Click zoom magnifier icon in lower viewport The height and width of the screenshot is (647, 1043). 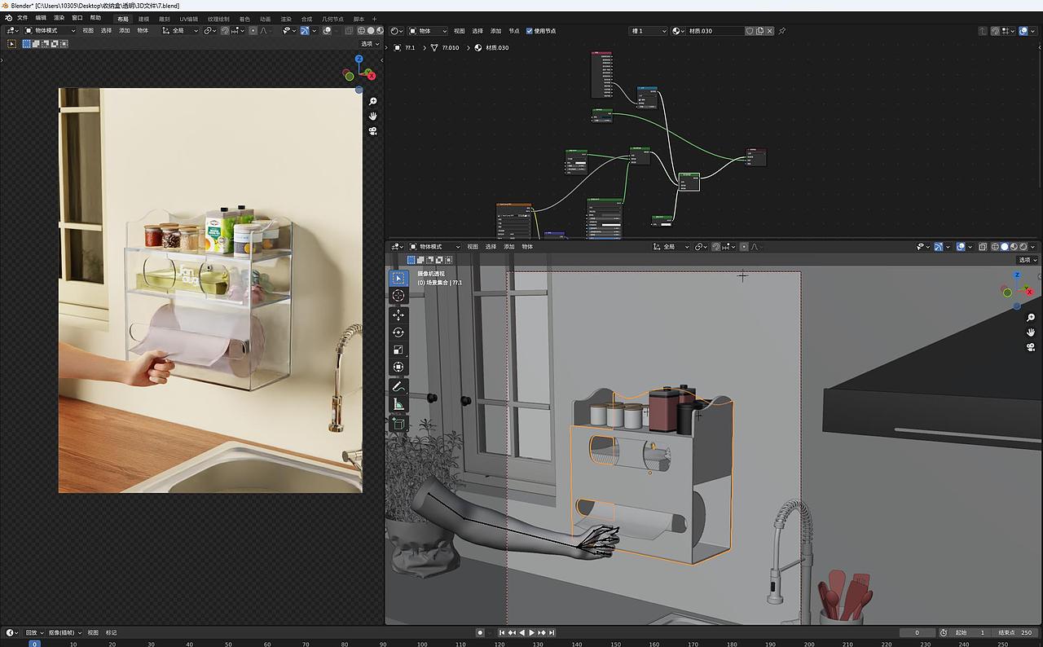tap(1031, 317)
